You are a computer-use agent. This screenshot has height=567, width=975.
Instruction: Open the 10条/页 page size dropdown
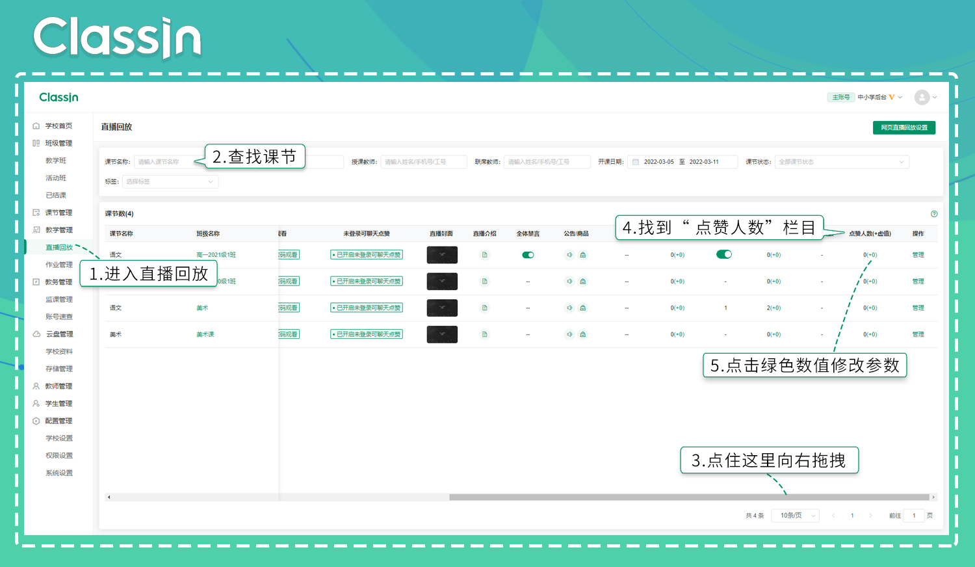coord(796,516)
